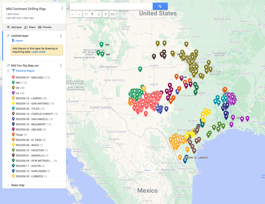
Task: Select the hand pan tool
Action: coord(86,14)
